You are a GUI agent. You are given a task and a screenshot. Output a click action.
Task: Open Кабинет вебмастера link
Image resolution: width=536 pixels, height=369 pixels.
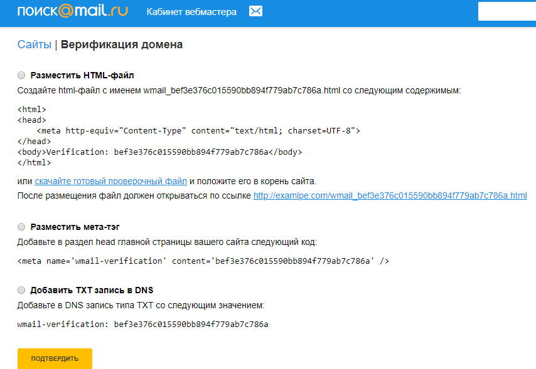[191, 12]
